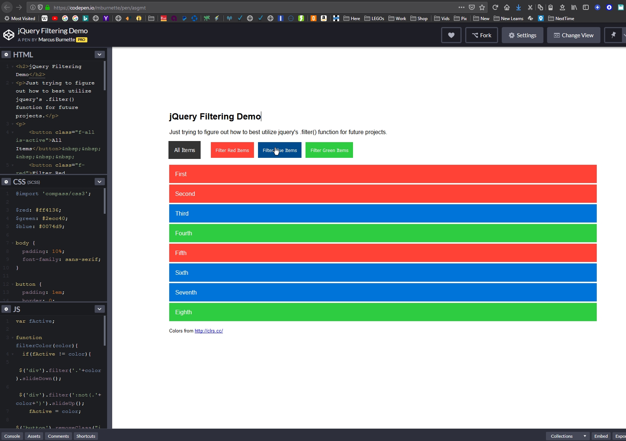Toggle the Filter Green Items filter
This screenshot has height=441, width=626.
pos(329,150)
